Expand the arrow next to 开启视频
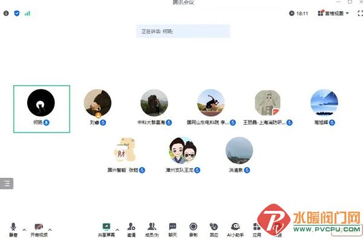 click(x=50, y=230)
